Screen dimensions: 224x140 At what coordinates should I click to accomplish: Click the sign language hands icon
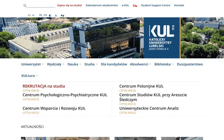pyautogui.click(x=62, y=15)
